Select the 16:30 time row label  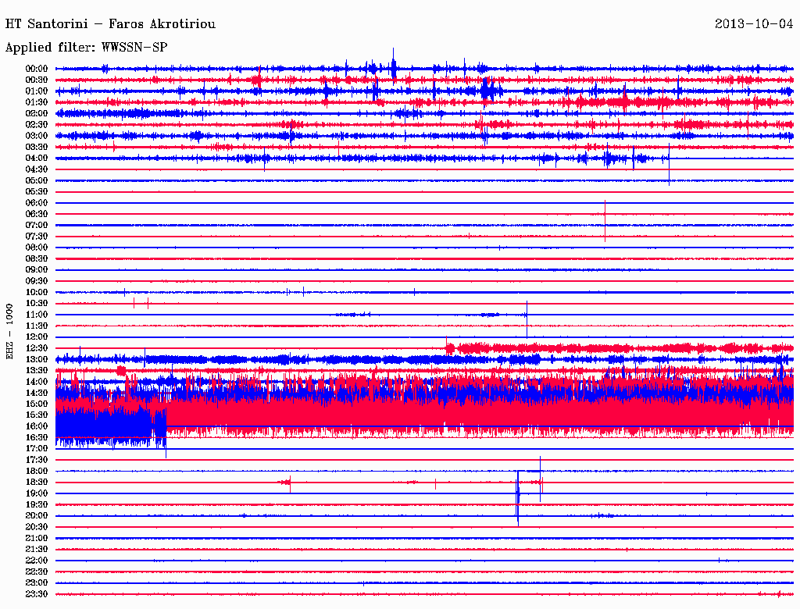point(37,438)
